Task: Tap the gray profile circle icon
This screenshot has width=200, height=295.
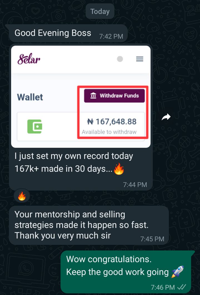Action: 120,59
